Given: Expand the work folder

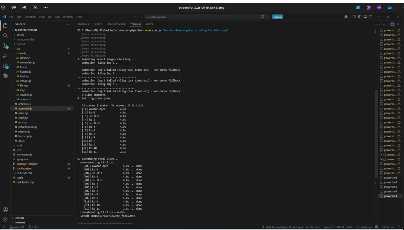Looking at the screenshot, I should coord(19,145).
